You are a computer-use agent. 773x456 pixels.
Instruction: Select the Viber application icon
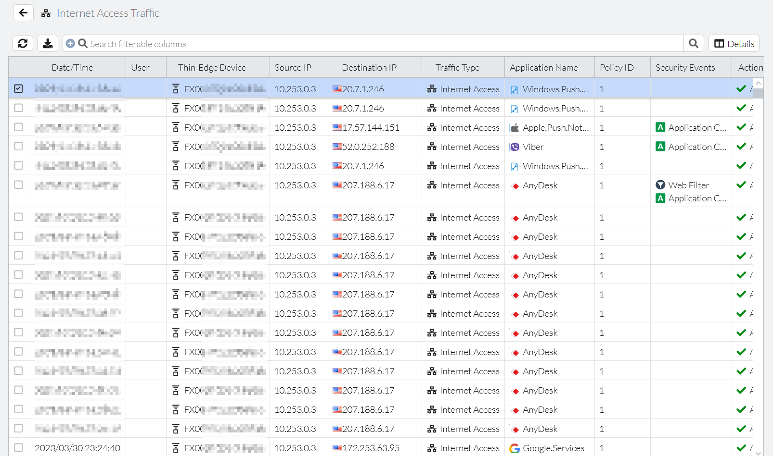[x=515, y=147]
